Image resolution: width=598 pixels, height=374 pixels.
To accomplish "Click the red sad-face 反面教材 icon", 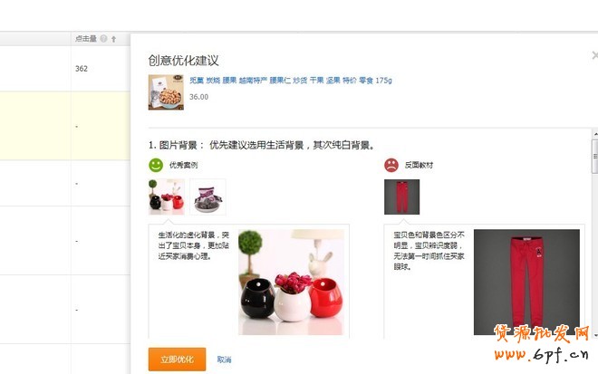I will coord(391,165).
